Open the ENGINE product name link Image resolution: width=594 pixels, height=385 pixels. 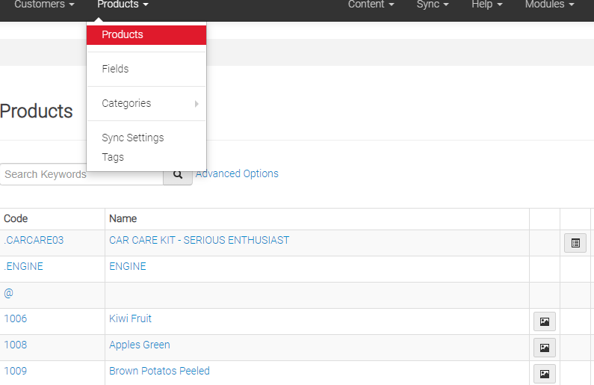[128, 266]
